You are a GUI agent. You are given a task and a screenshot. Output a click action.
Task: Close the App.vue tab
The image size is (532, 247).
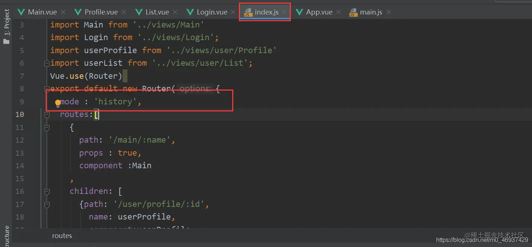tap(338, 12)
